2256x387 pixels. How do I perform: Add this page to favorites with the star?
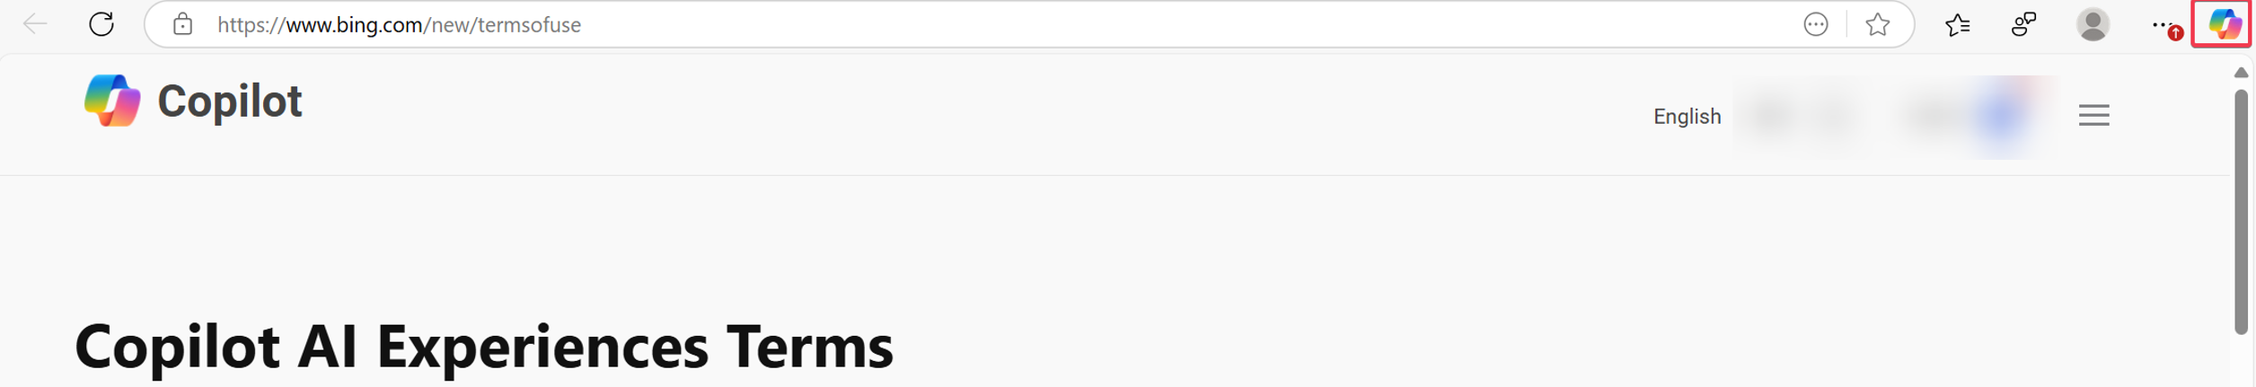[1877, 24]
